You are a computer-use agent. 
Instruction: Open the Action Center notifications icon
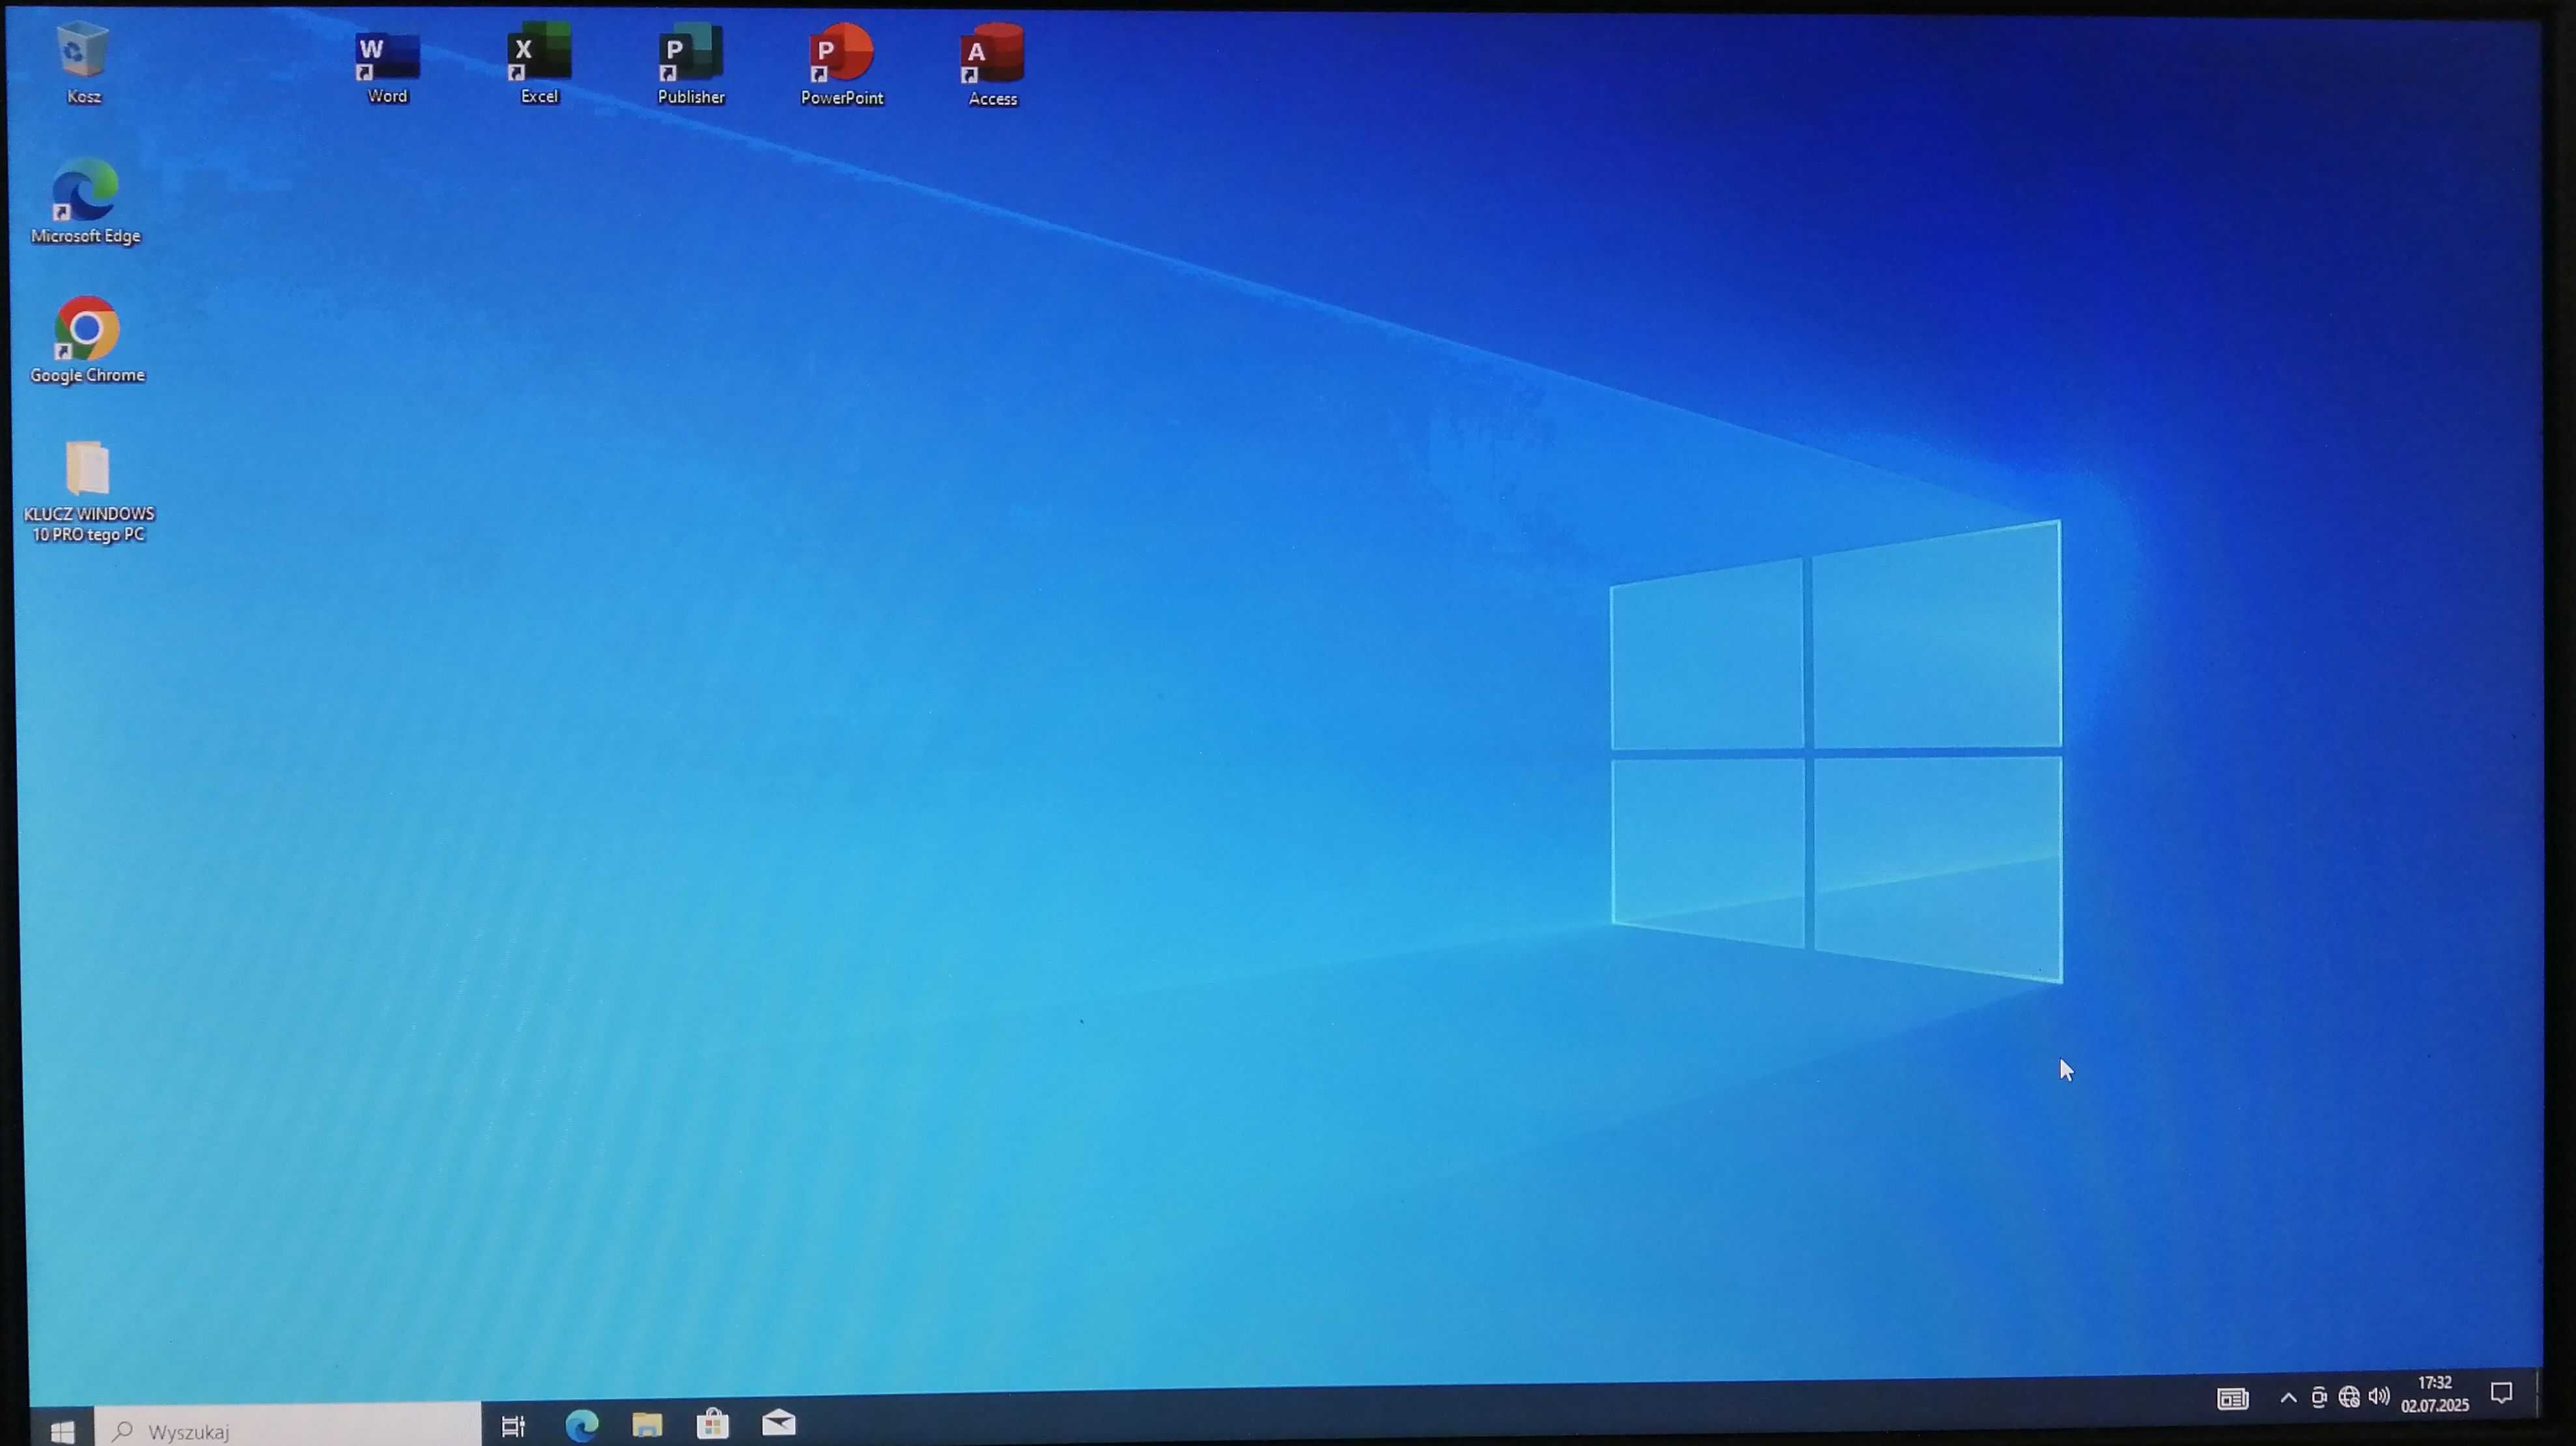[x=2501, y=1393]
